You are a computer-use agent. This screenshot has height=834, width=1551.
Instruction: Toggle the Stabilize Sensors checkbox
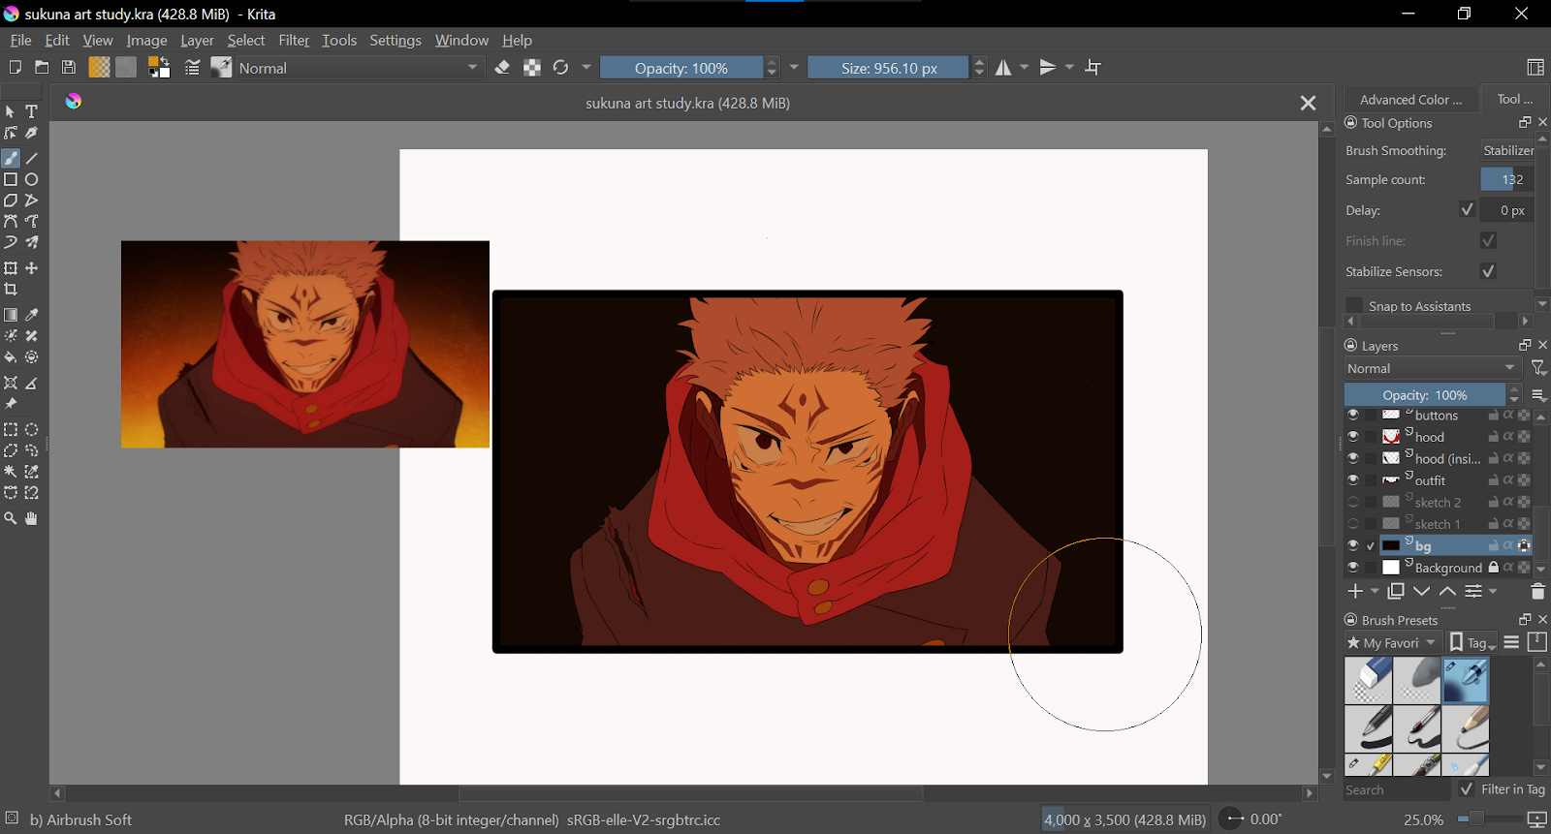click(1489, 271)
